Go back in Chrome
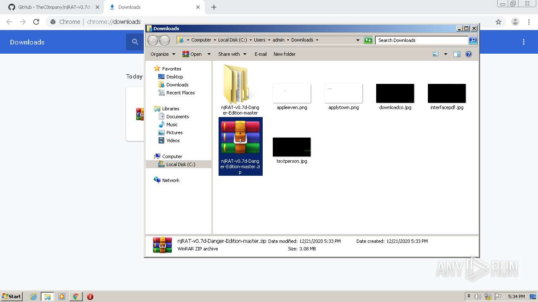Viewport: 538px width, 302px height. coord(9,22)
